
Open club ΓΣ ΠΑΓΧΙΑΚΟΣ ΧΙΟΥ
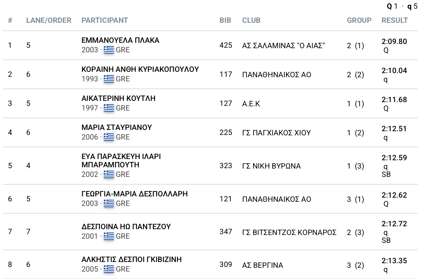(276, 133)
